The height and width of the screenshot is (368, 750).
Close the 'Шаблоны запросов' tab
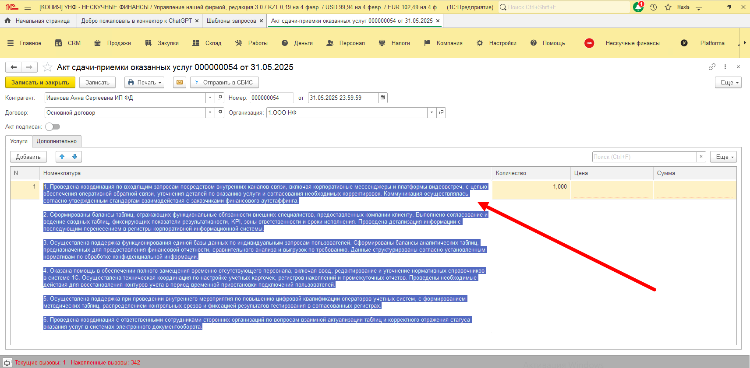[261, 21]
